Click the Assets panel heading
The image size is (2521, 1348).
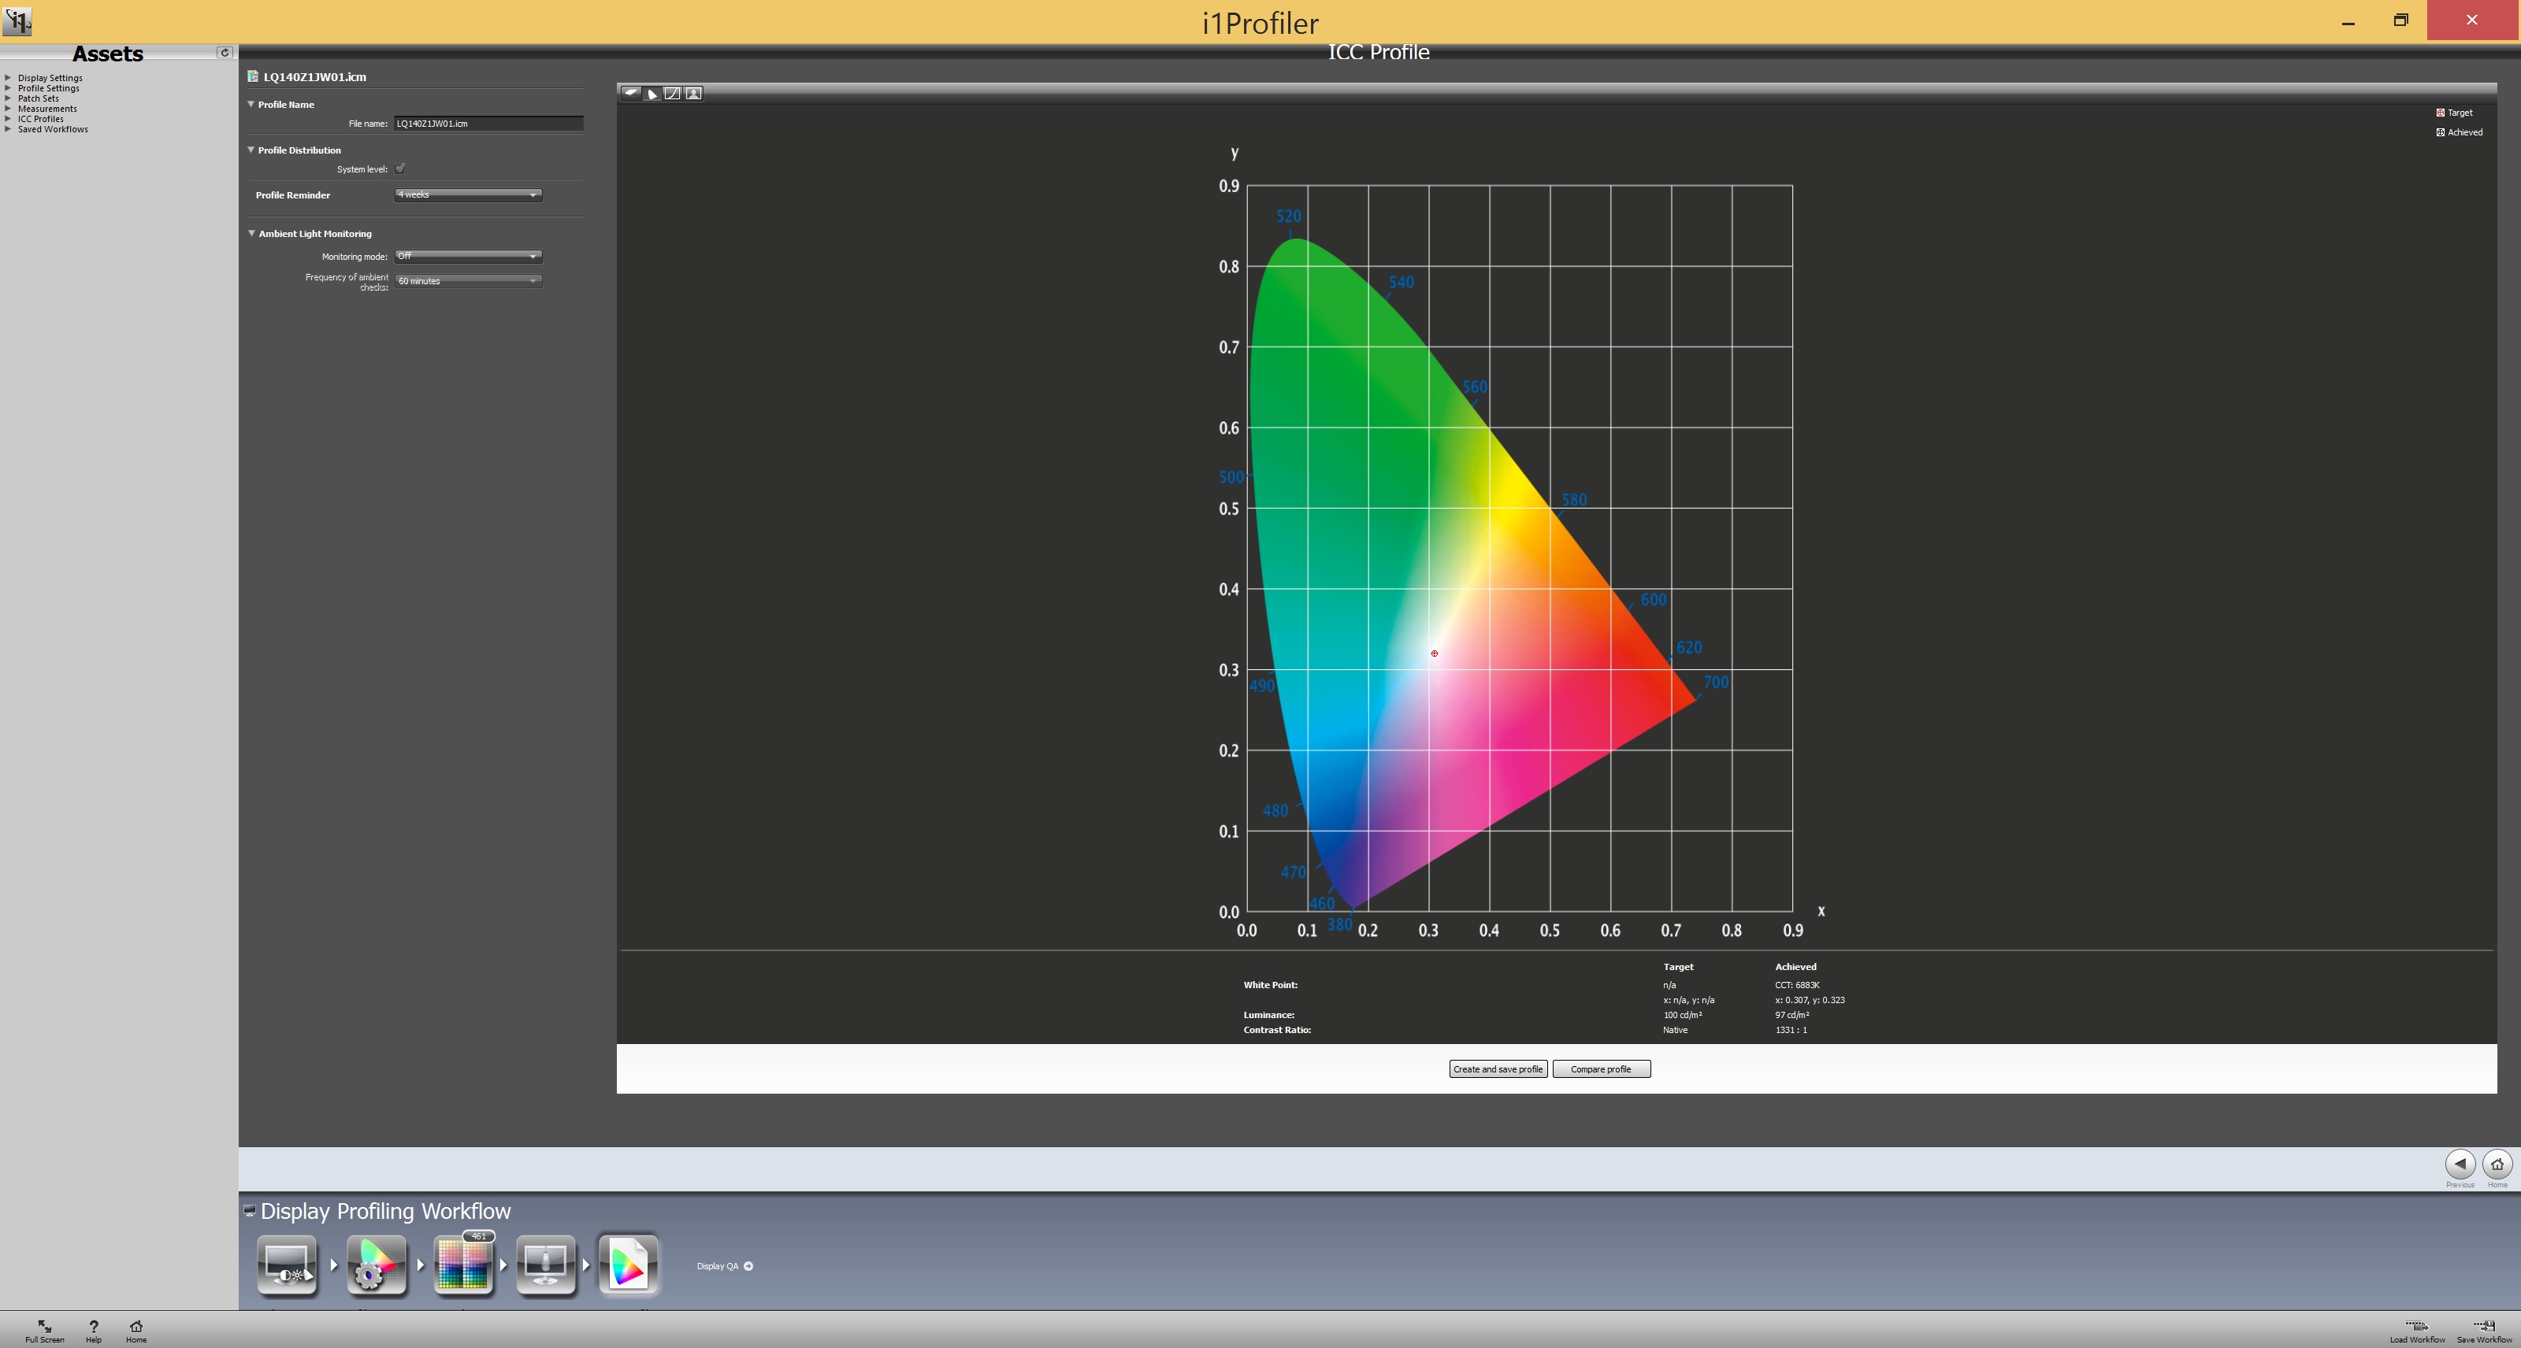108,54
